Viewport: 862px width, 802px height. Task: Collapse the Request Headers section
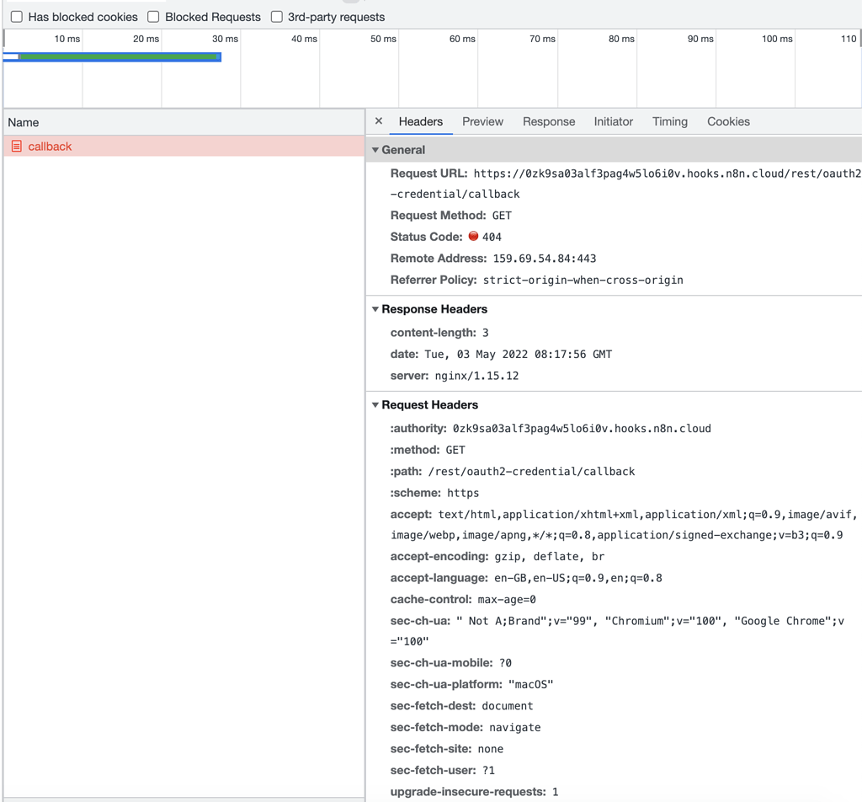pos(375,405)
